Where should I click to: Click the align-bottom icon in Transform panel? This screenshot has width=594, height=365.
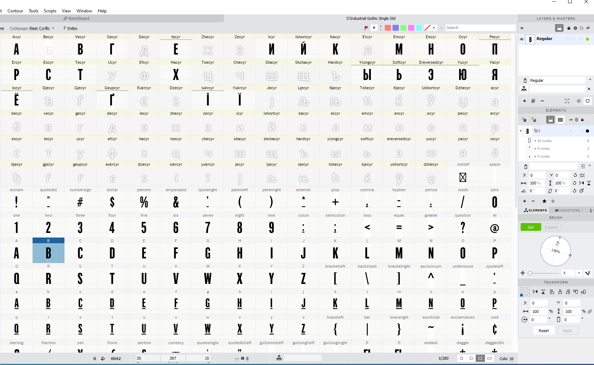click(583, 292)
